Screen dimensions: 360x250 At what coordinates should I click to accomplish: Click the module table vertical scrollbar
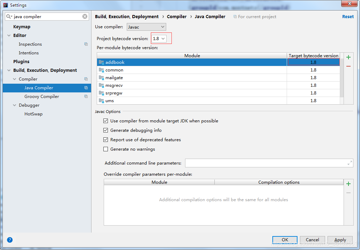[x=341, y=78]
